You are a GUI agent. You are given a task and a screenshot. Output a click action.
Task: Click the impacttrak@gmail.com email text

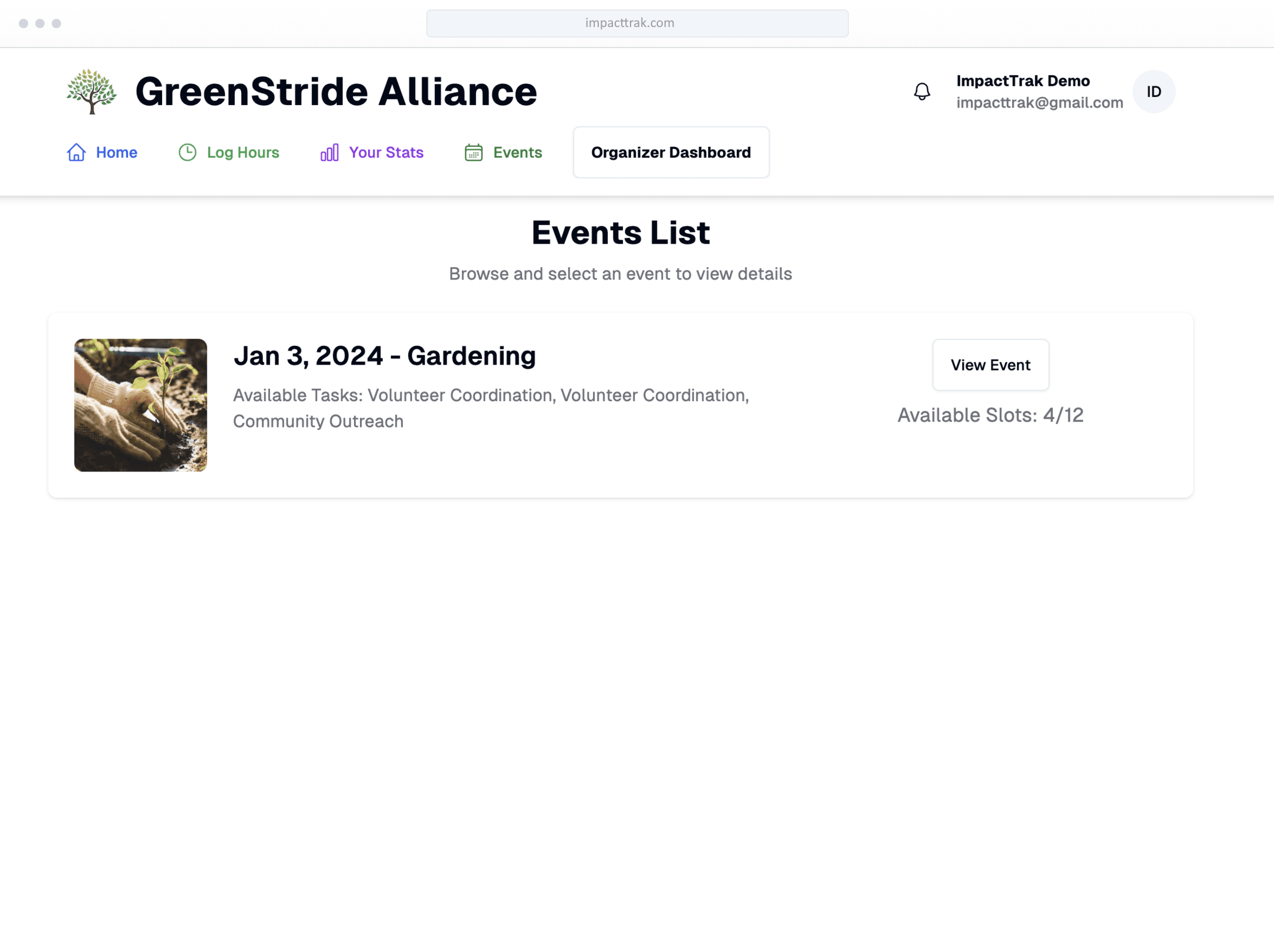[1039, 103]
